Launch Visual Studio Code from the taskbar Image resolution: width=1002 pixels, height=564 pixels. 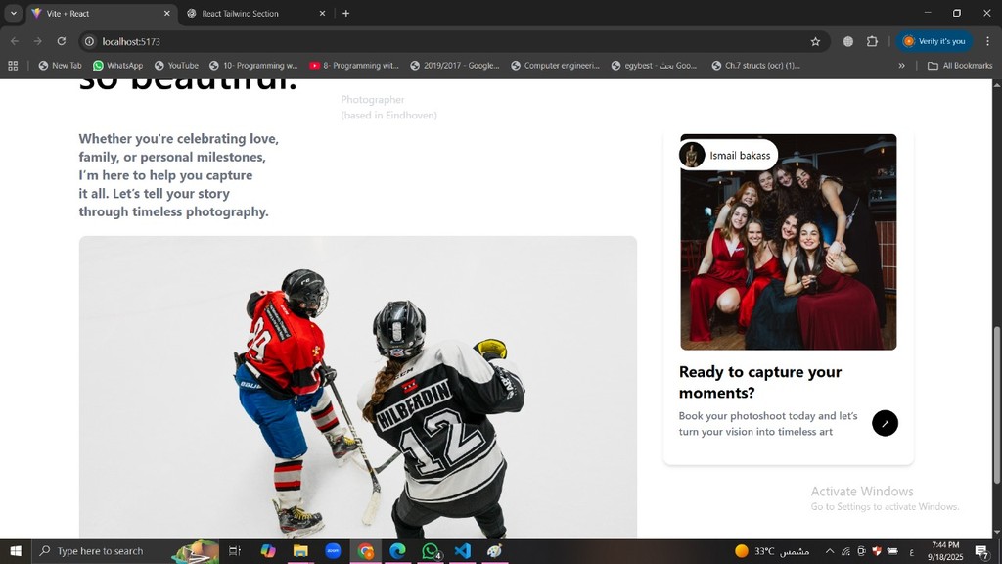point(463,551)
